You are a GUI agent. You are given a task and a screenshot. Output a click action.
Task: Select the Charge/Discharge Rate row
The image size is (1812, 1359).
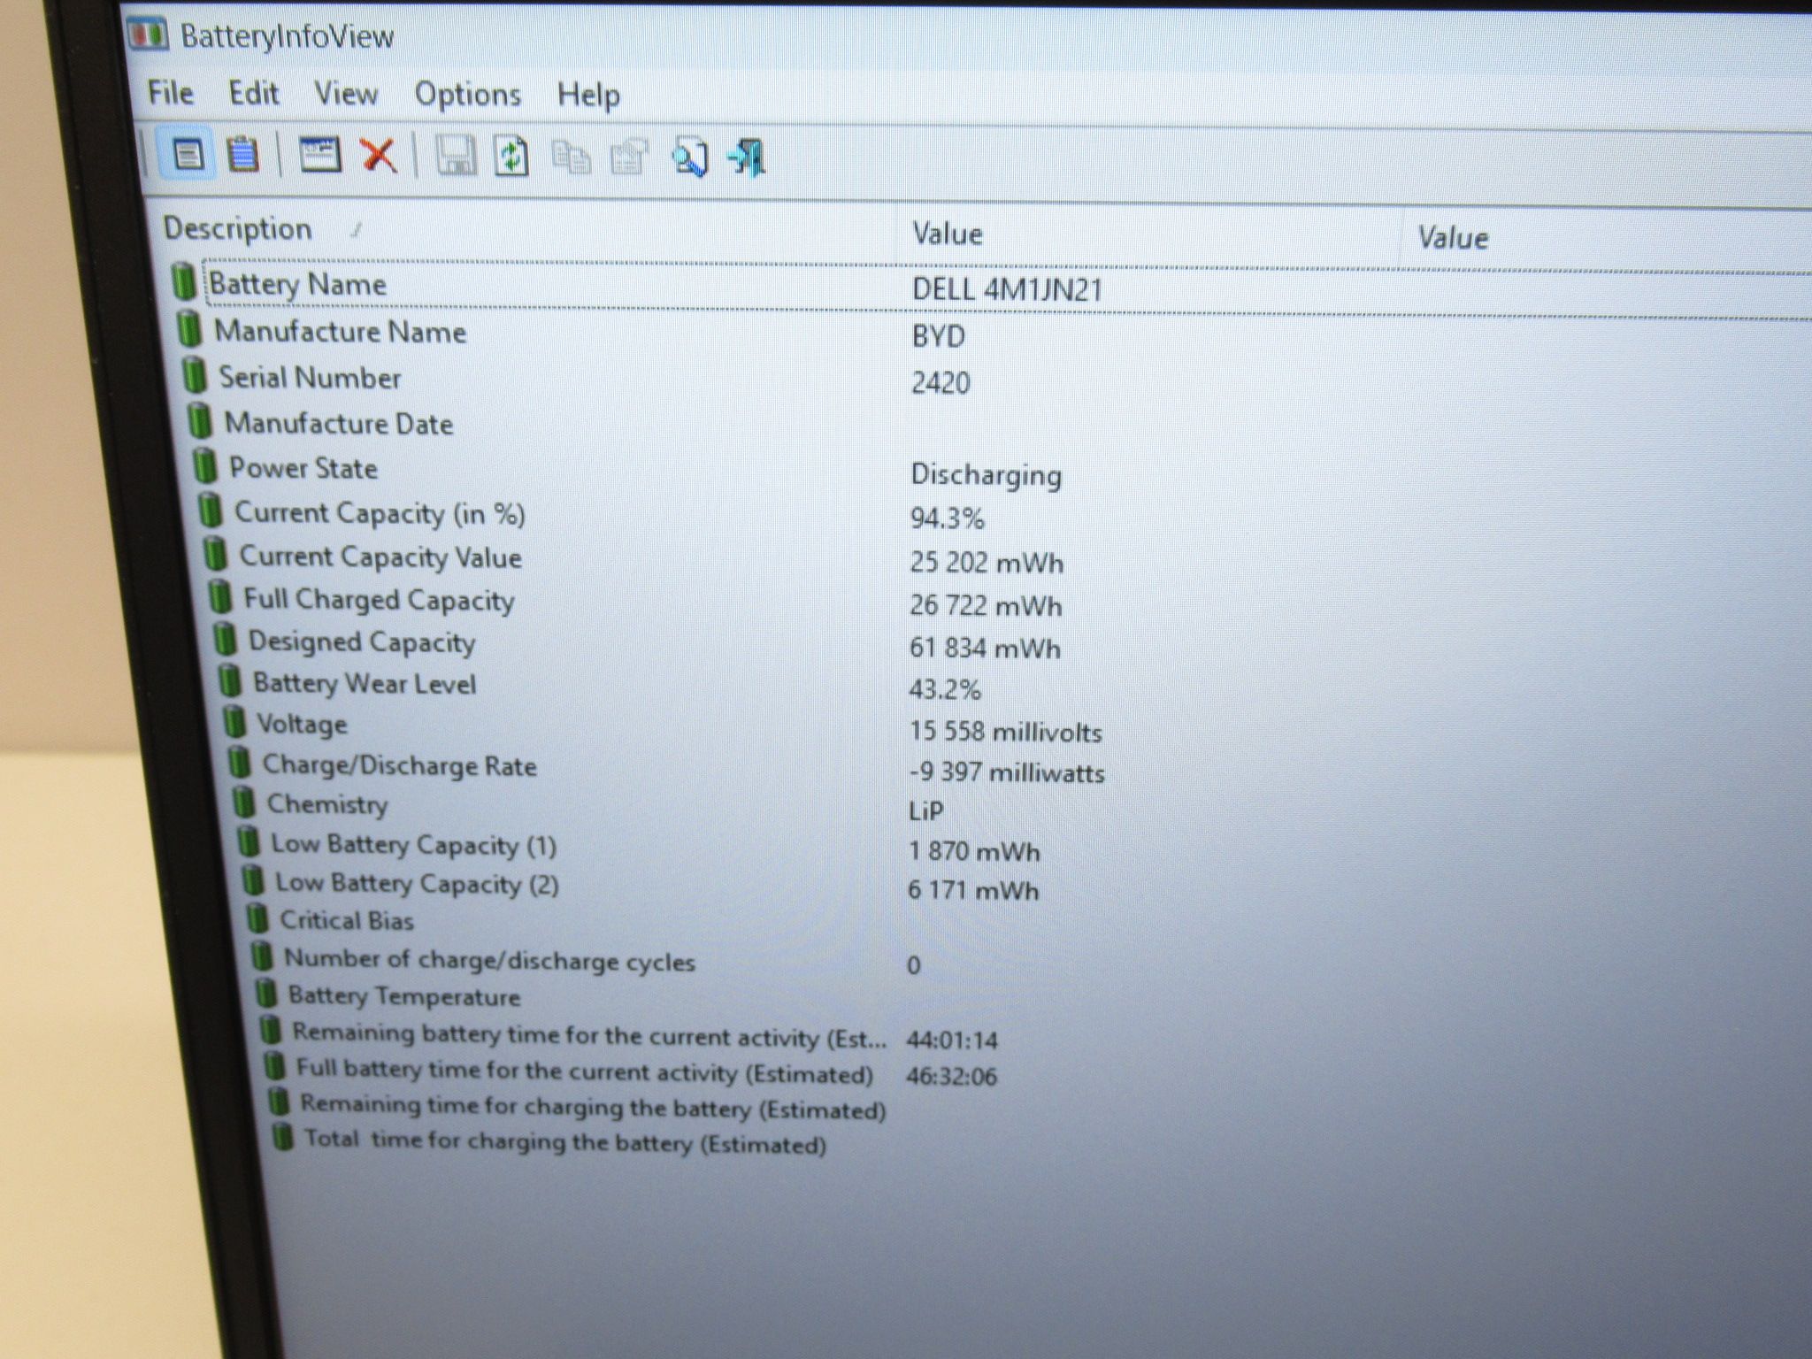tap(400, 765)
